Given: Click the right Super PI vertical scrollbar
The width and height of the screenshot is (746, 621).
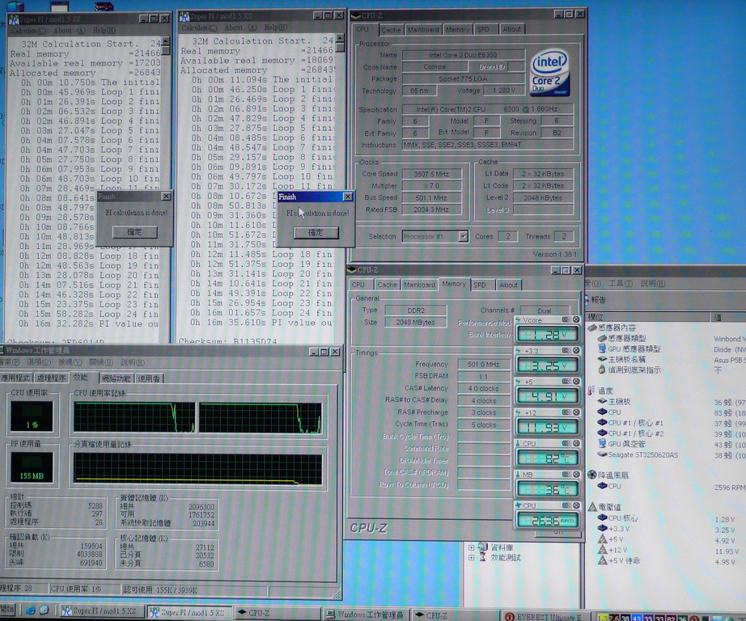Looking at the screenshot, I should [x=340, y=188].
